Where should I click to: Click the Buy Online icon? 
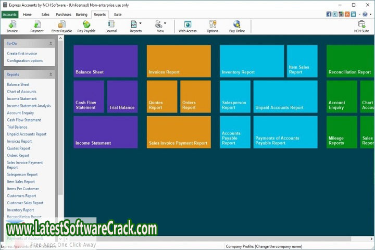[x=237, y=24]
